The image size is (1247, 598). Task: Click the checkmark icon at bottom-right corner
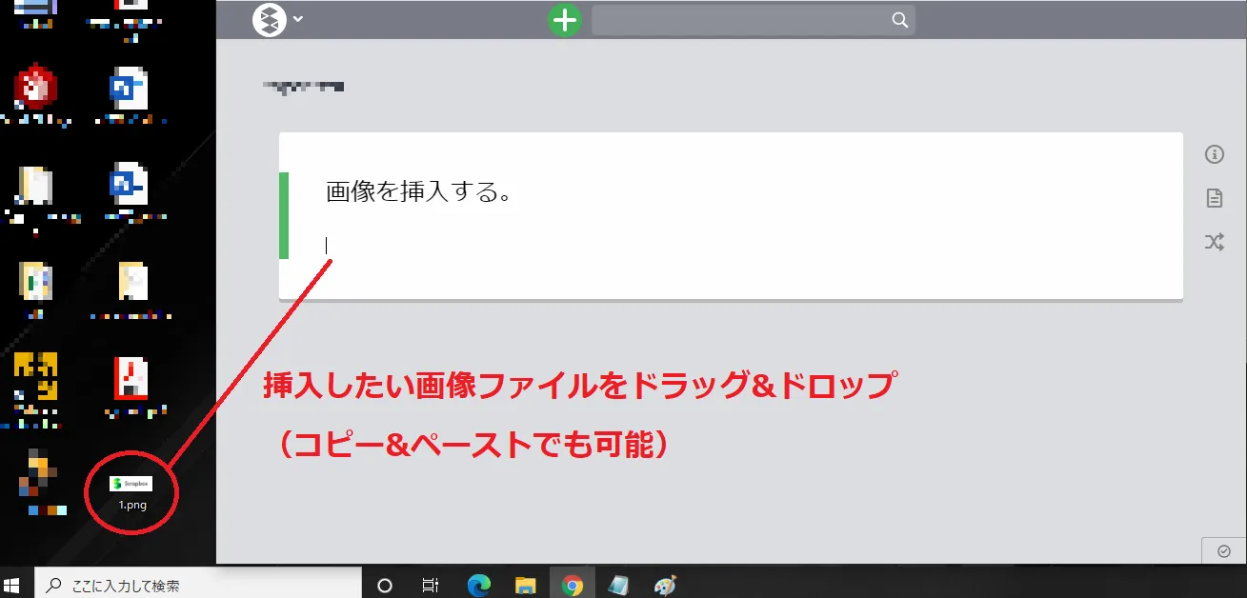pos(1224,550)
